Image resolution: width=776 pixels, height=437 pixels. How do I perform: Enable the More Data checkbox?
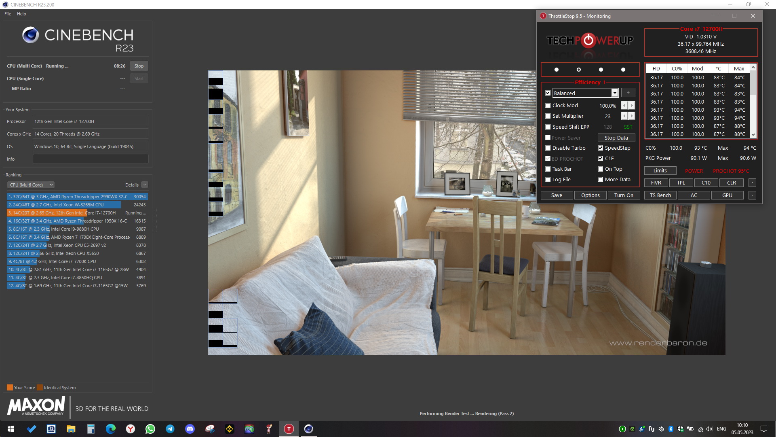click(601, 180)
